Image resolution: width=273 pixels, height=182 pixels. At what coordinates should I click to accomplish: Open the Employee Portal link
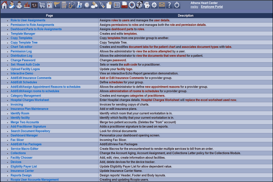click(212, 7)
